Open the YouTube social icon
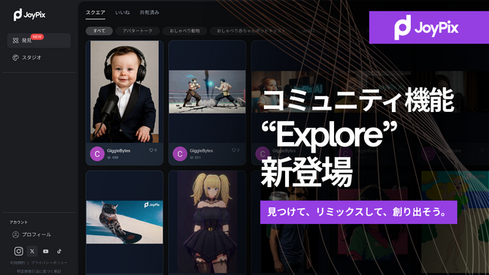 46,251
